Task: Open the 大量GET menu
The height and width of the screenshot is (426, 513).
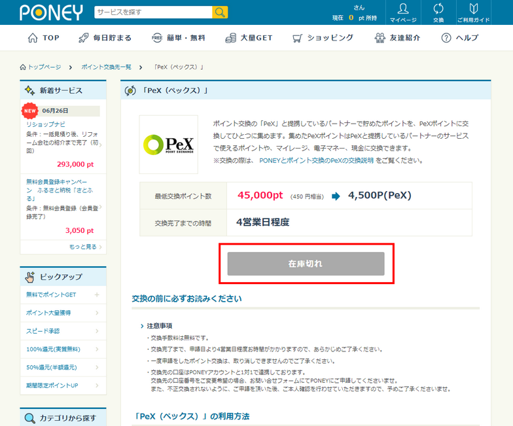Action: [249, 38]
